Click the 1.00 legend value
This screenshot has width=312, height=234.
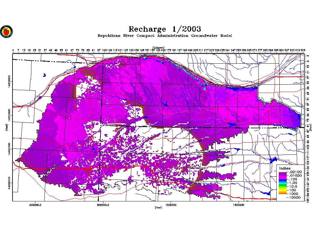[x=293, y=183]
